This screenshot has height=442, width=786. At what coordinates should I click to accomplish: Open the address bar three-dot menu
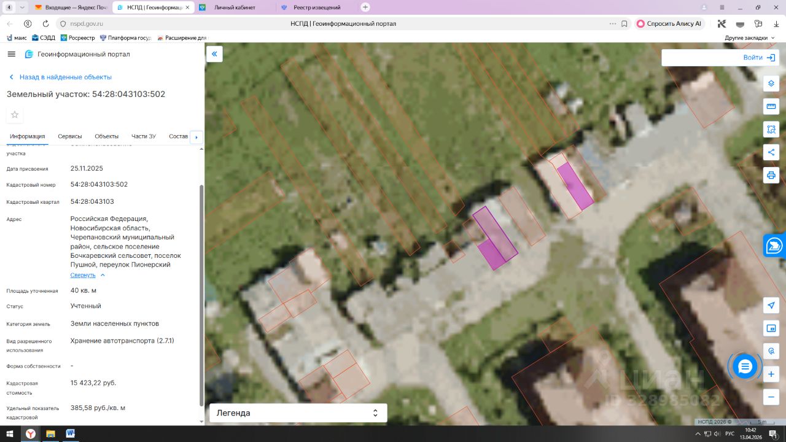612,24
